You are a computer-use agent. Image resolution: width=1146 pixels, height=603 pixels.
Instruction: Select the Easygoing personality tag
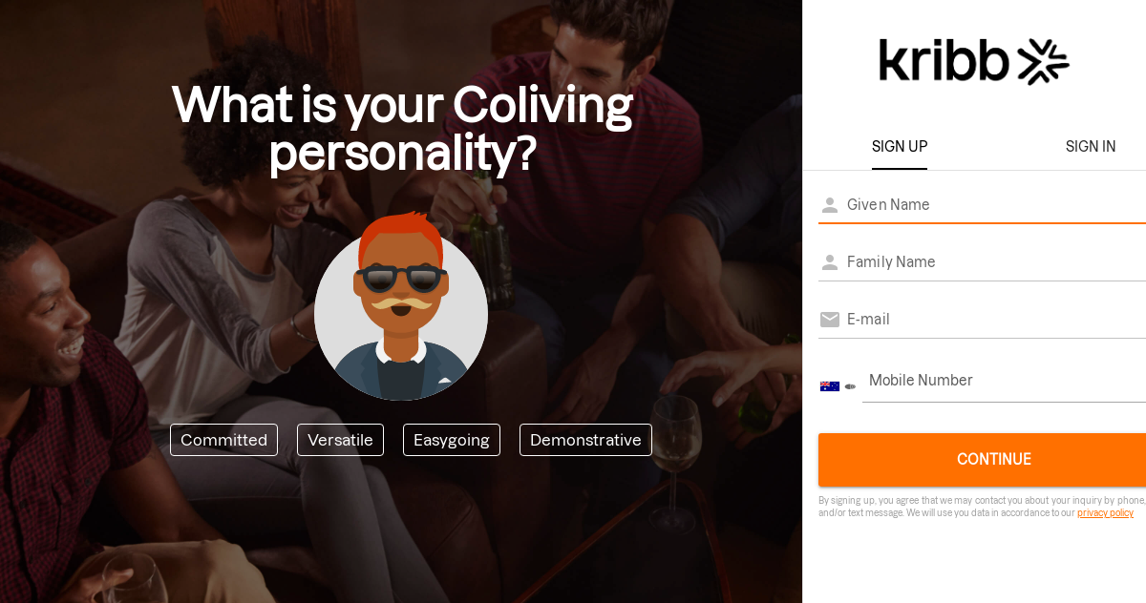452,440
